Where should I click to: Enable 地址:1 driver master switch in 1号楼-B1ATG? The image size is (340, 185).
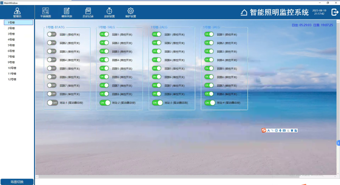point(52,103)
